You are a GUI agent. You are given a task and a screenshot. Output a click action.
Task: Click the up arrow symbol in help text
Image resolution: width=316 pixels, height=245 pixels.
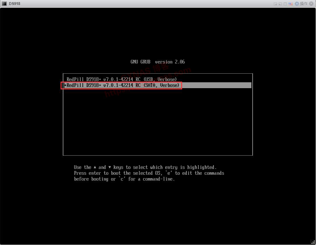95,167
